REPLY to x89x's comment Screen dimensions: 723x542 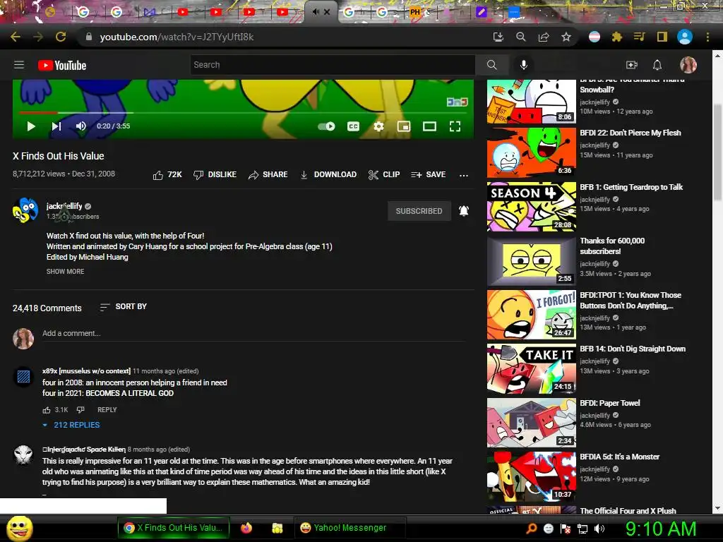[x=107, y=410]
